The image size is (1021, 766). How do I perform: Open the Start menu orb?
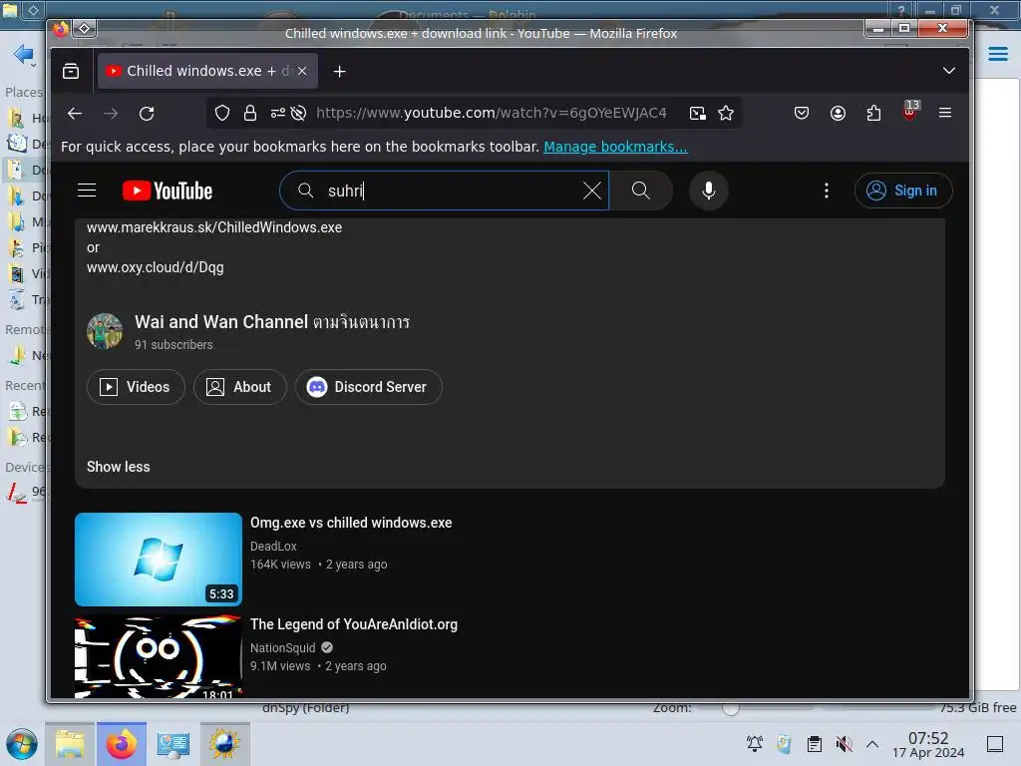pos(22,744)
